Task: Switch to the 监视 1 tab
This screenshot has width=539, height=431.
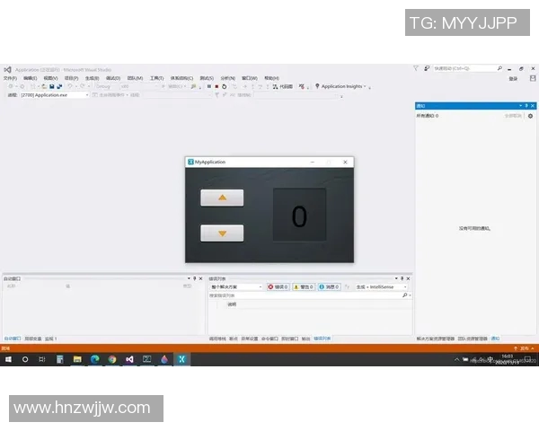Action: click(x=51, y=339)
